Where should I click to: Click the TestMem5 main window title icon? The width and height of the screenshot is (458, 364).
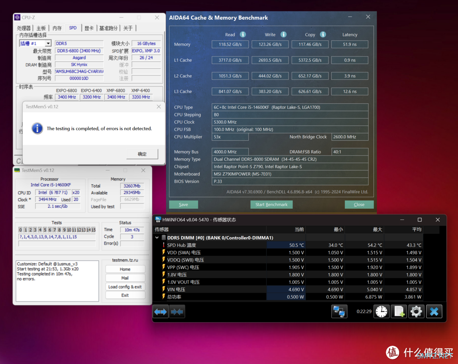[x=17, y=170]
